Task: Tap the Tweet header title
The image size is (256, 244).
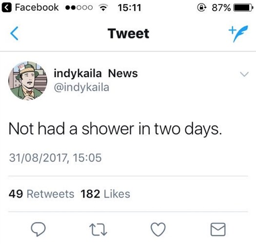Action: pyautogui.click(x=129, y=34)
